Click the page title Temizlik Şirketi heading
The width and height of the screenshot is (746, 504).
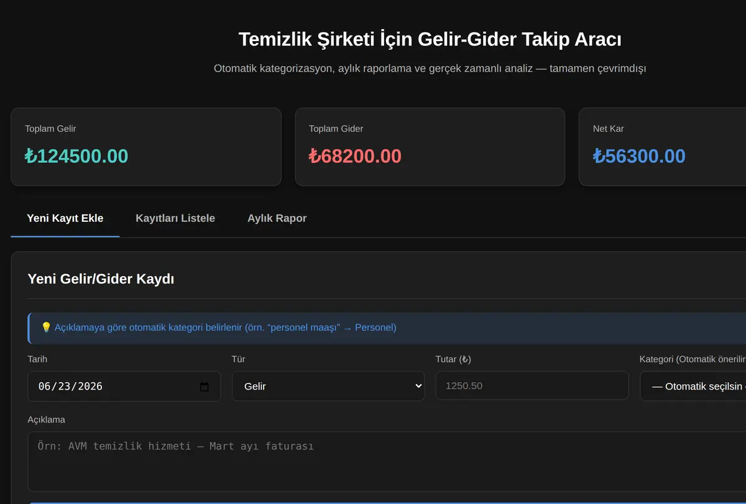click(430, 39)
